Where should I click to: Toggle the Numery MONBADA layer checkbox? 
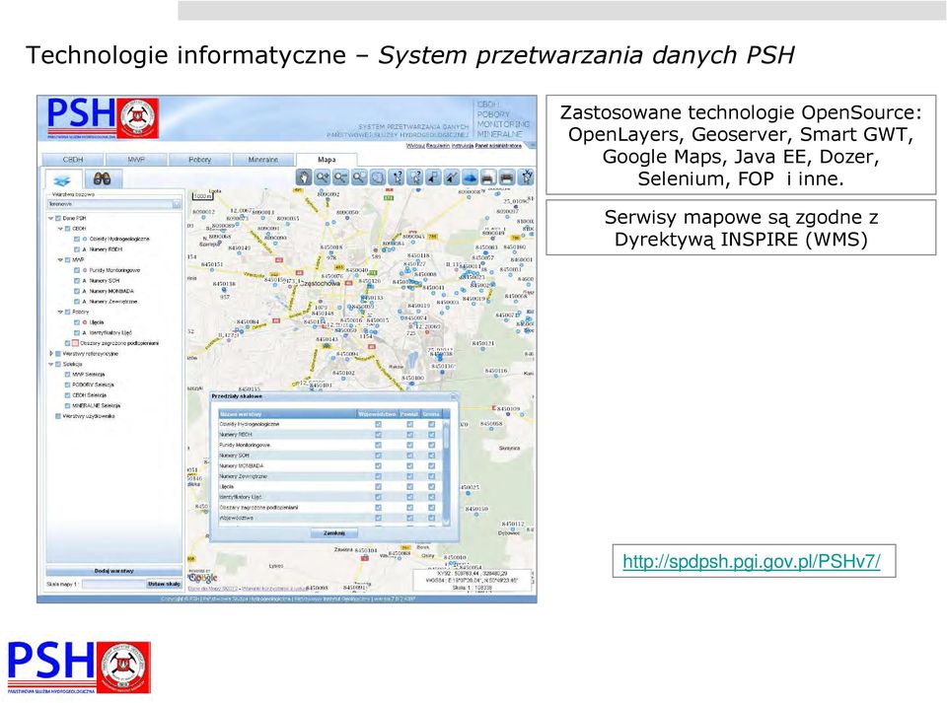click(x=77, y=291)
